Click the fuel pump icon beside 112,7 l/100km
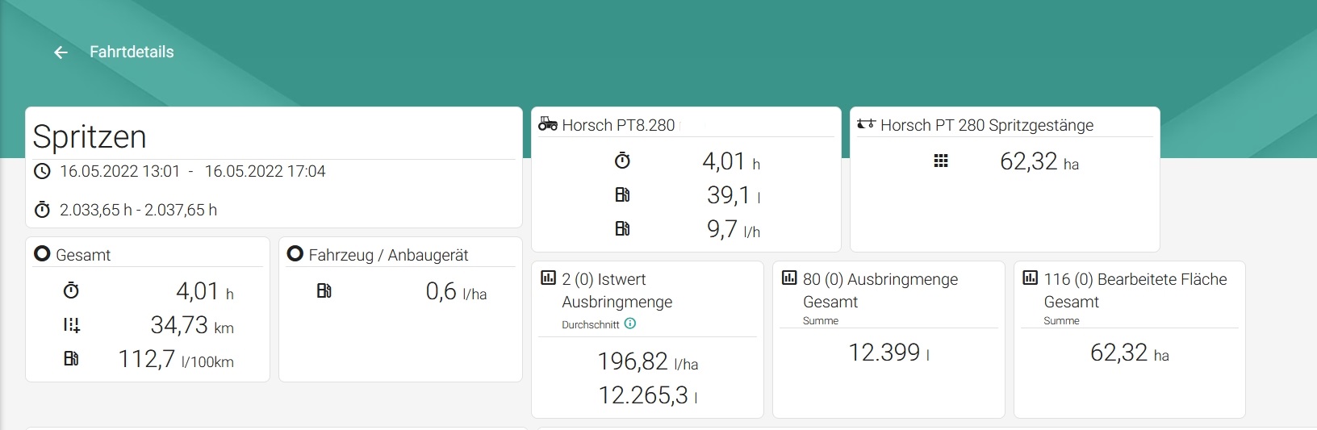The width and height of the screenshot is (1317, 430). [x=71, y=359]
